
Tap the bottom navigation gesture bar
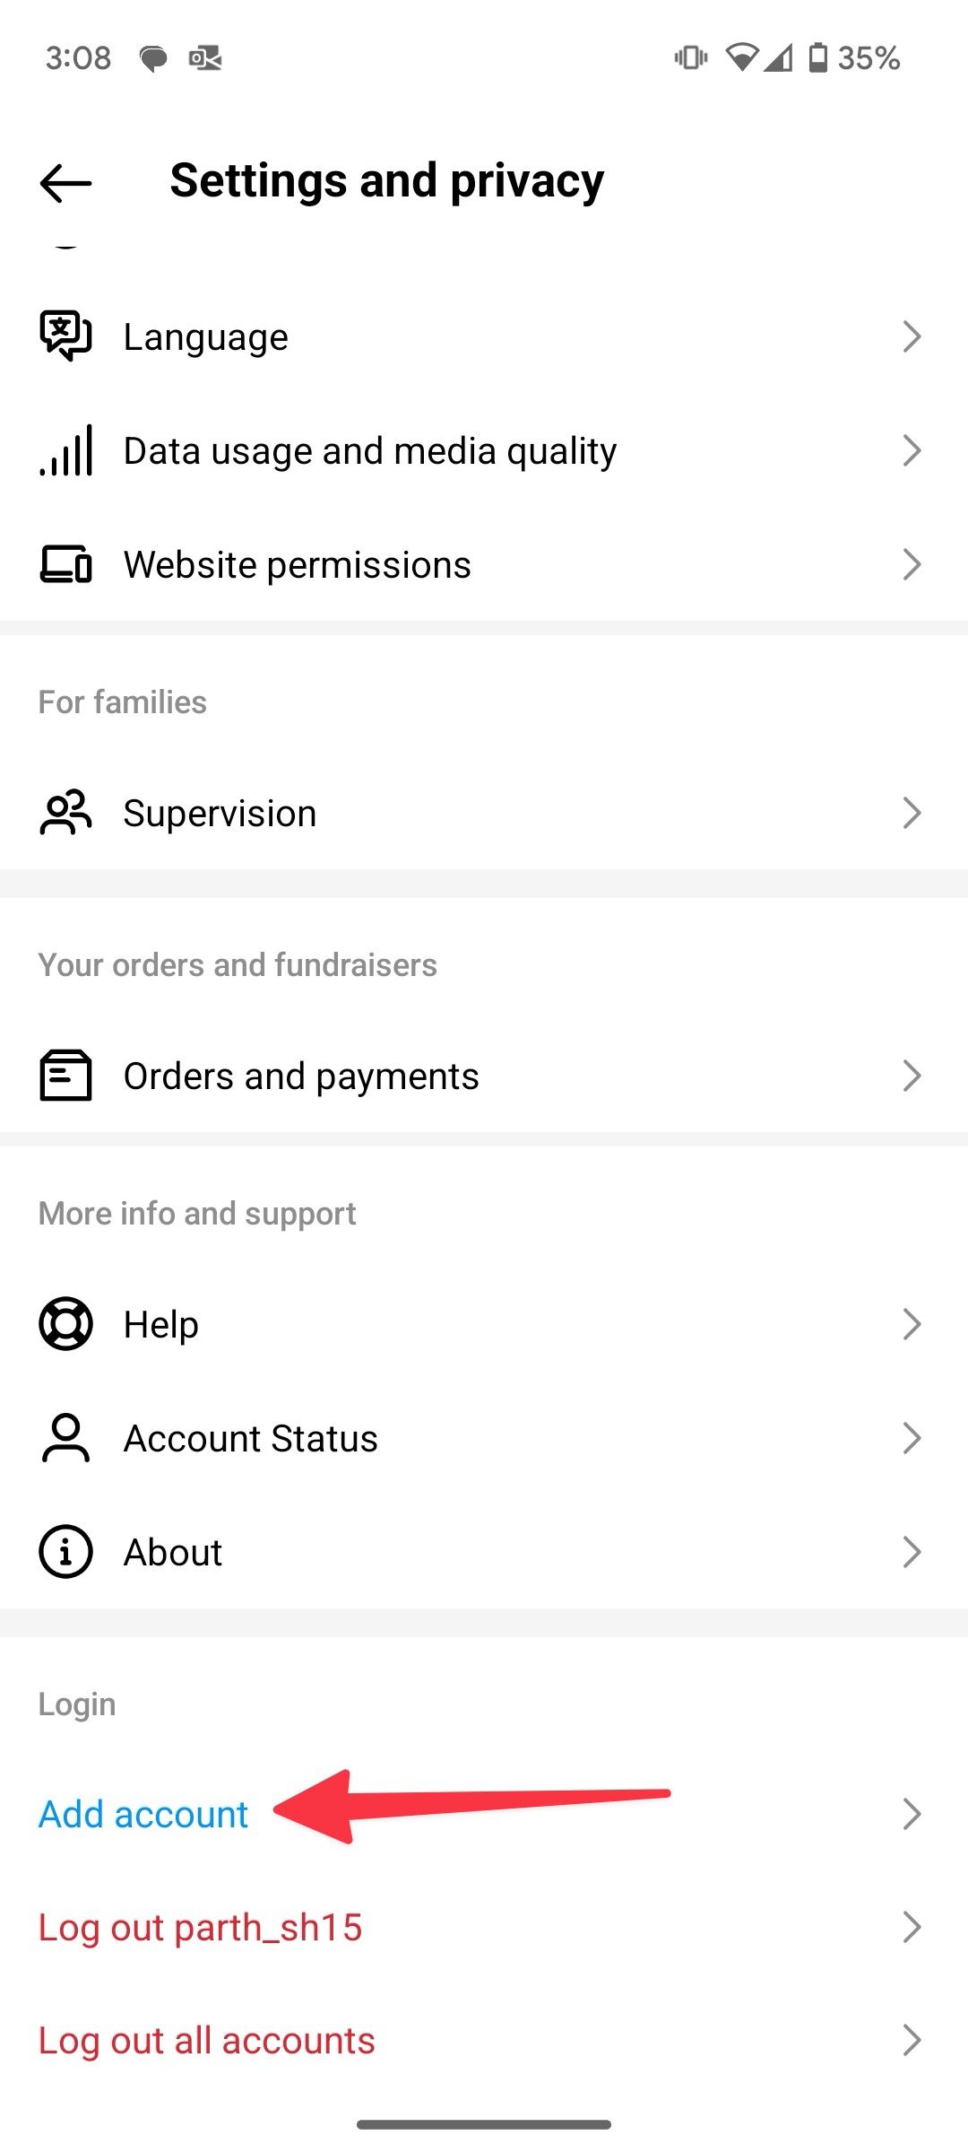(x=484, y=2124)
